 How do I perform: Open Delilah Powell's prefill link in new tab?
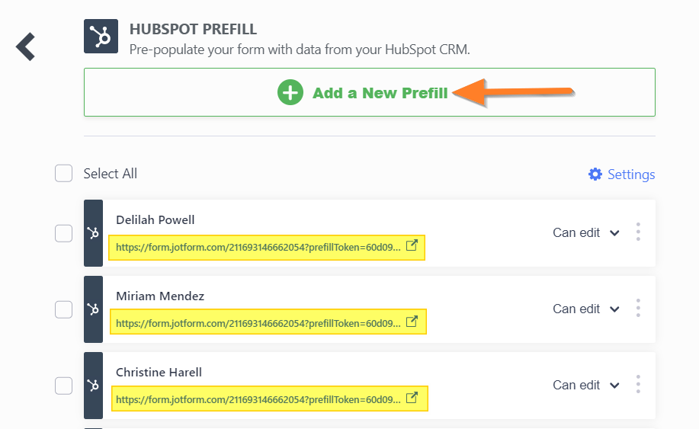412,245
